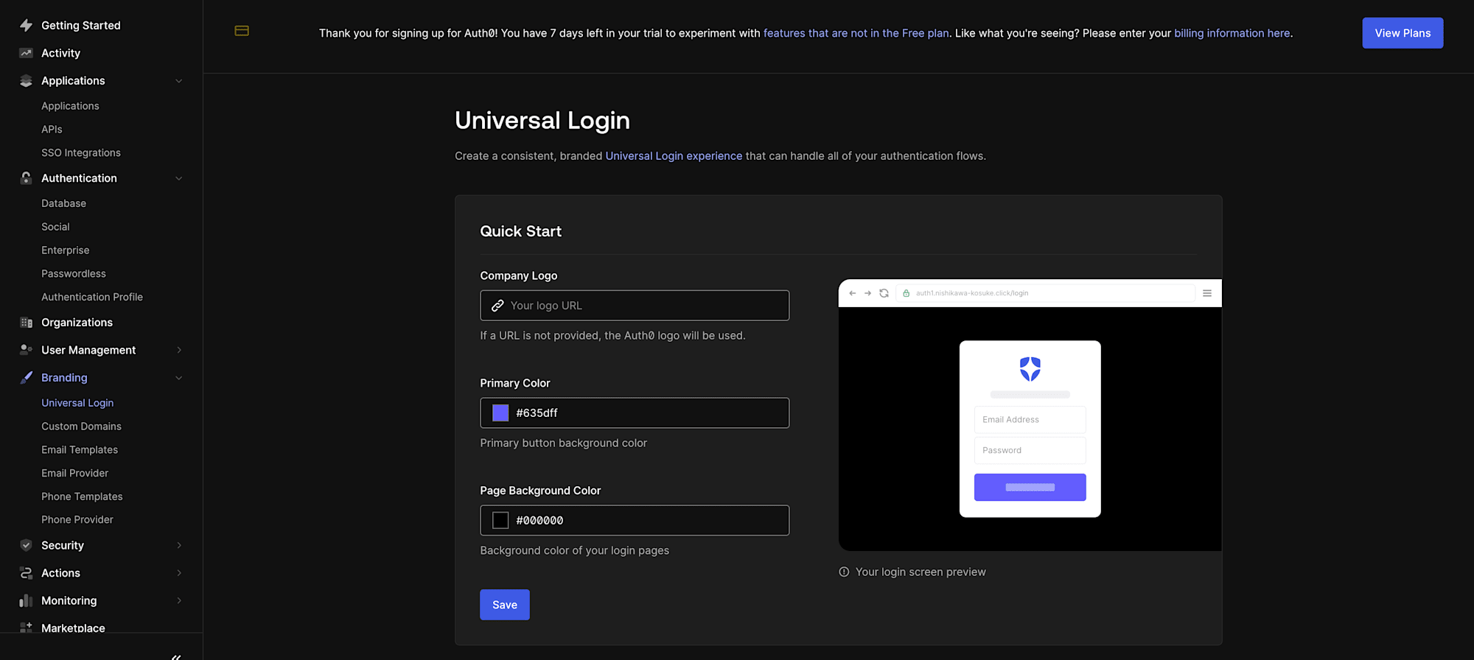
Task: Click the Actions flow icon
Action: [27, 572]
